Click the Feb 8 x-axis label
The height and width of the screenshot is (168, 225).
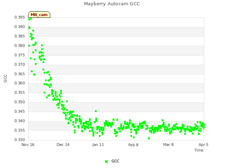[x=133, y=145]
